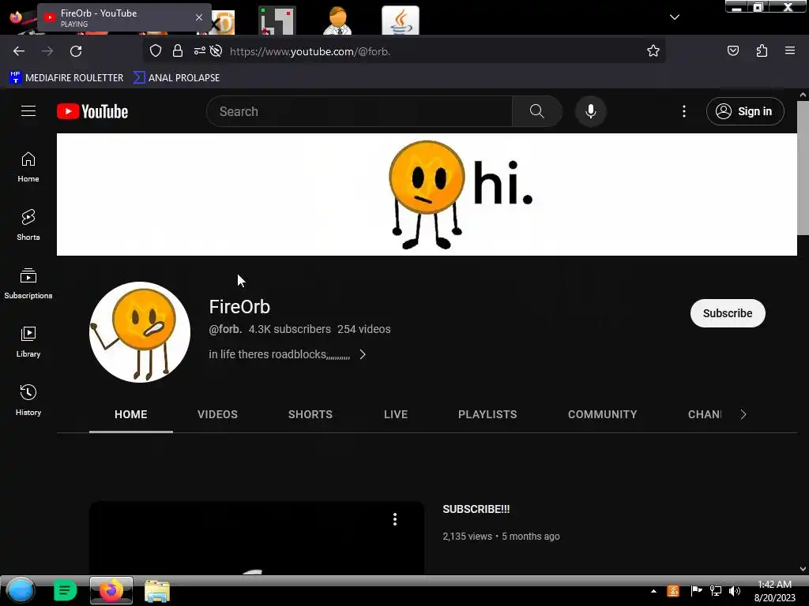Click FireOrb channel avatar
Image resolution: width=809 pixels, height=606 pixels.
[x=140, y=332]
